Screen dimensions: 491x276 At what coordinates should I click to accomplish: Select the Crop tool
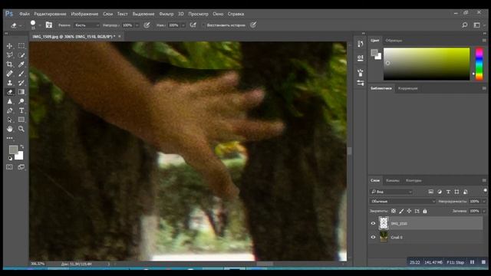10,64
